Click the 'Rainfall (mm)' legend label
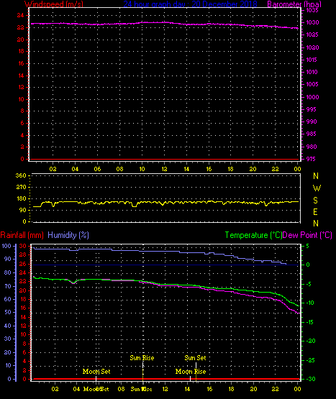Screen dimensions: 336x399 [x=22, y=235]
